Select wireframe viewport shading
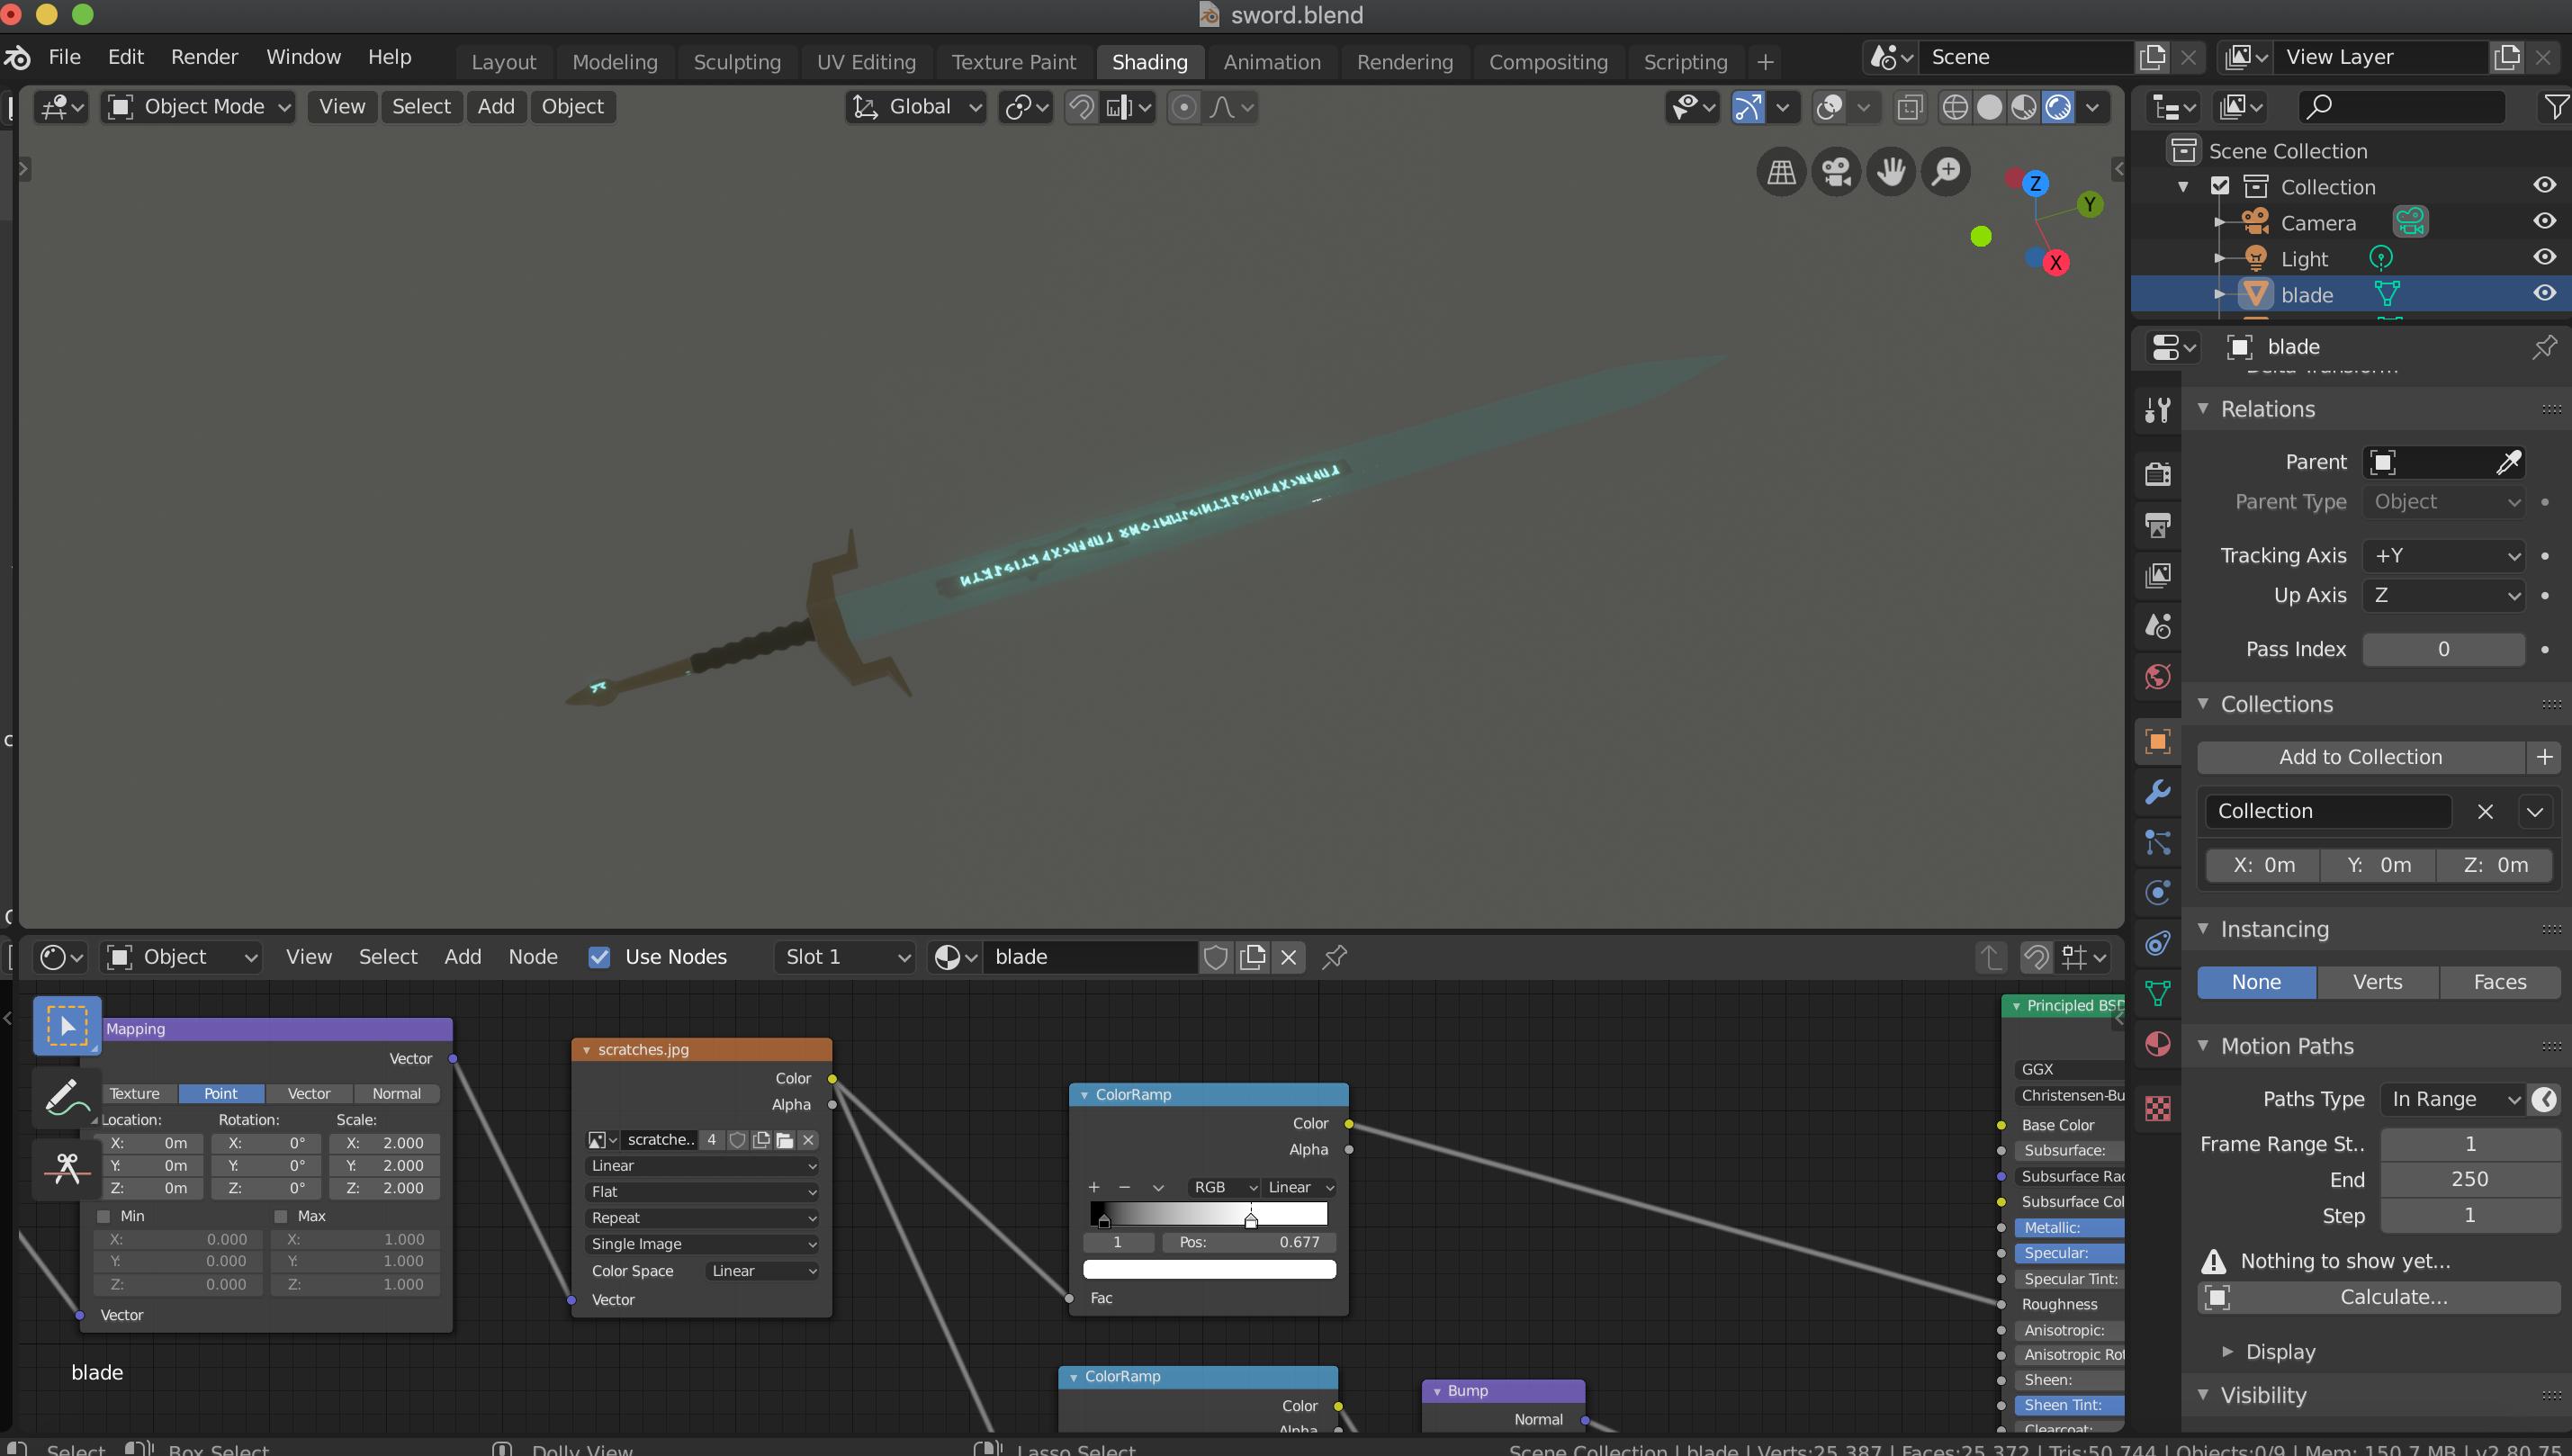This screenshot has width=2572, height=1456. point(1955,107)
